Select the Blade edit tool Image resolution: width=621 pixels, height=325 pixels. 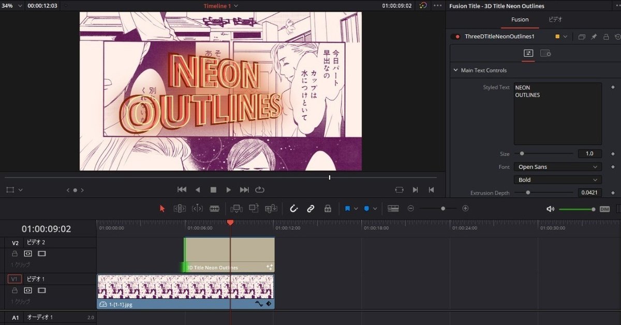pyautogui.click(x=214, y=209)
